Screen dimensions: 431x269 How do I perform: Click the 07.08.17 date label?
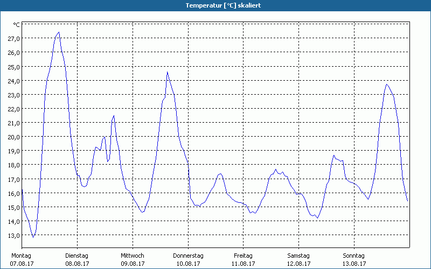pos(21,264)
